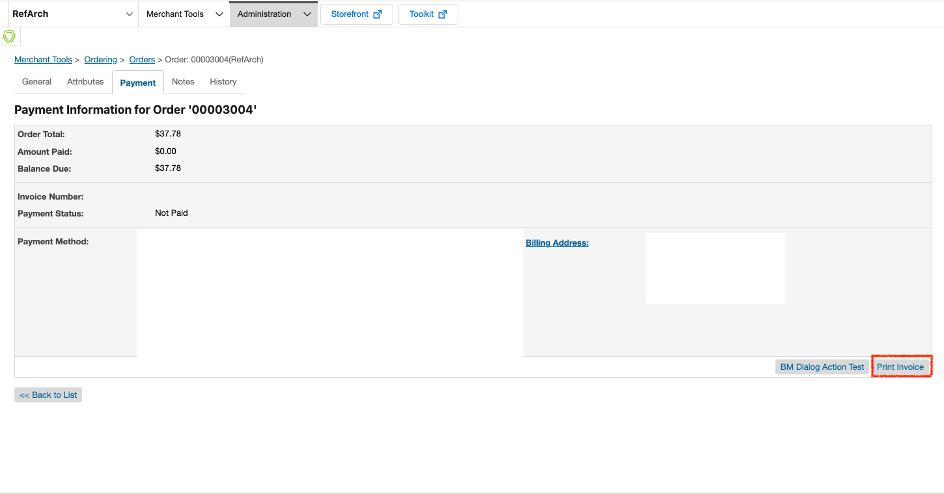Viewport: 944px width, 494px height.
Task: Switch to the History tab
Action: (x=223, y=82)
